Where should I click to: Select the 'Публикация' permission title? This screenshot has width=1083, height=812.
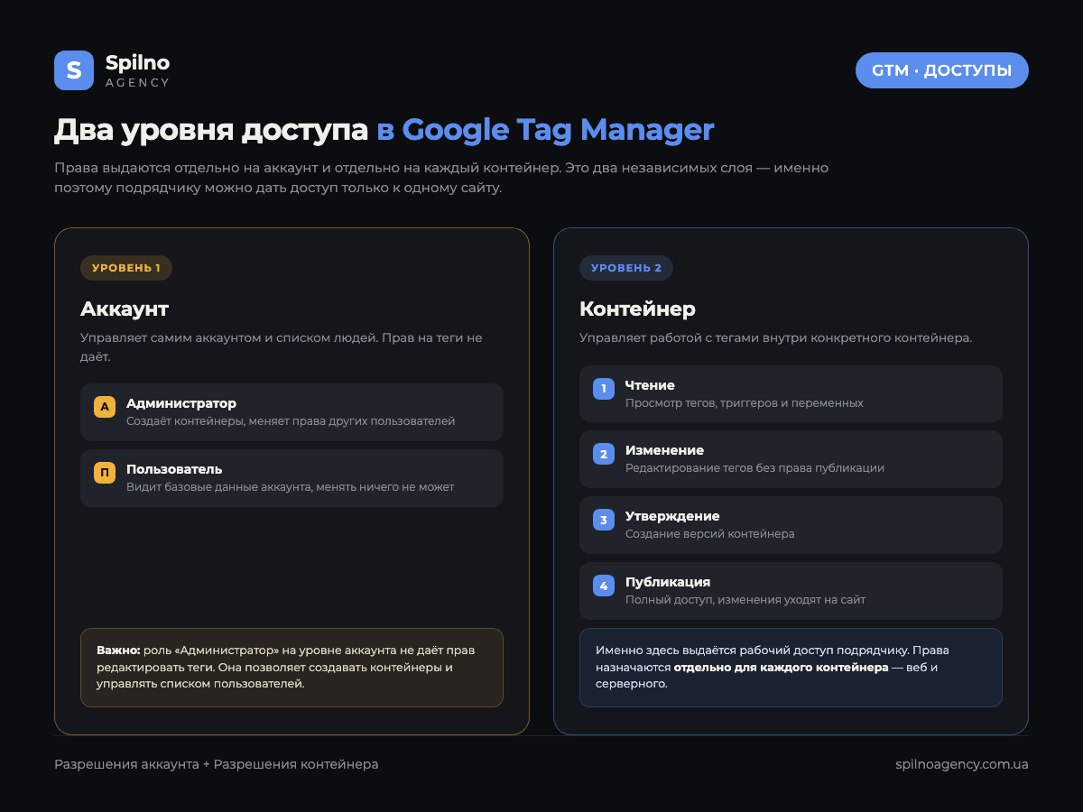pos(668,582)
